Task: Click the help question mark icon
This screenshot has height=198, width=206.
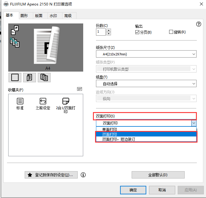Action: tap(199, 24)
